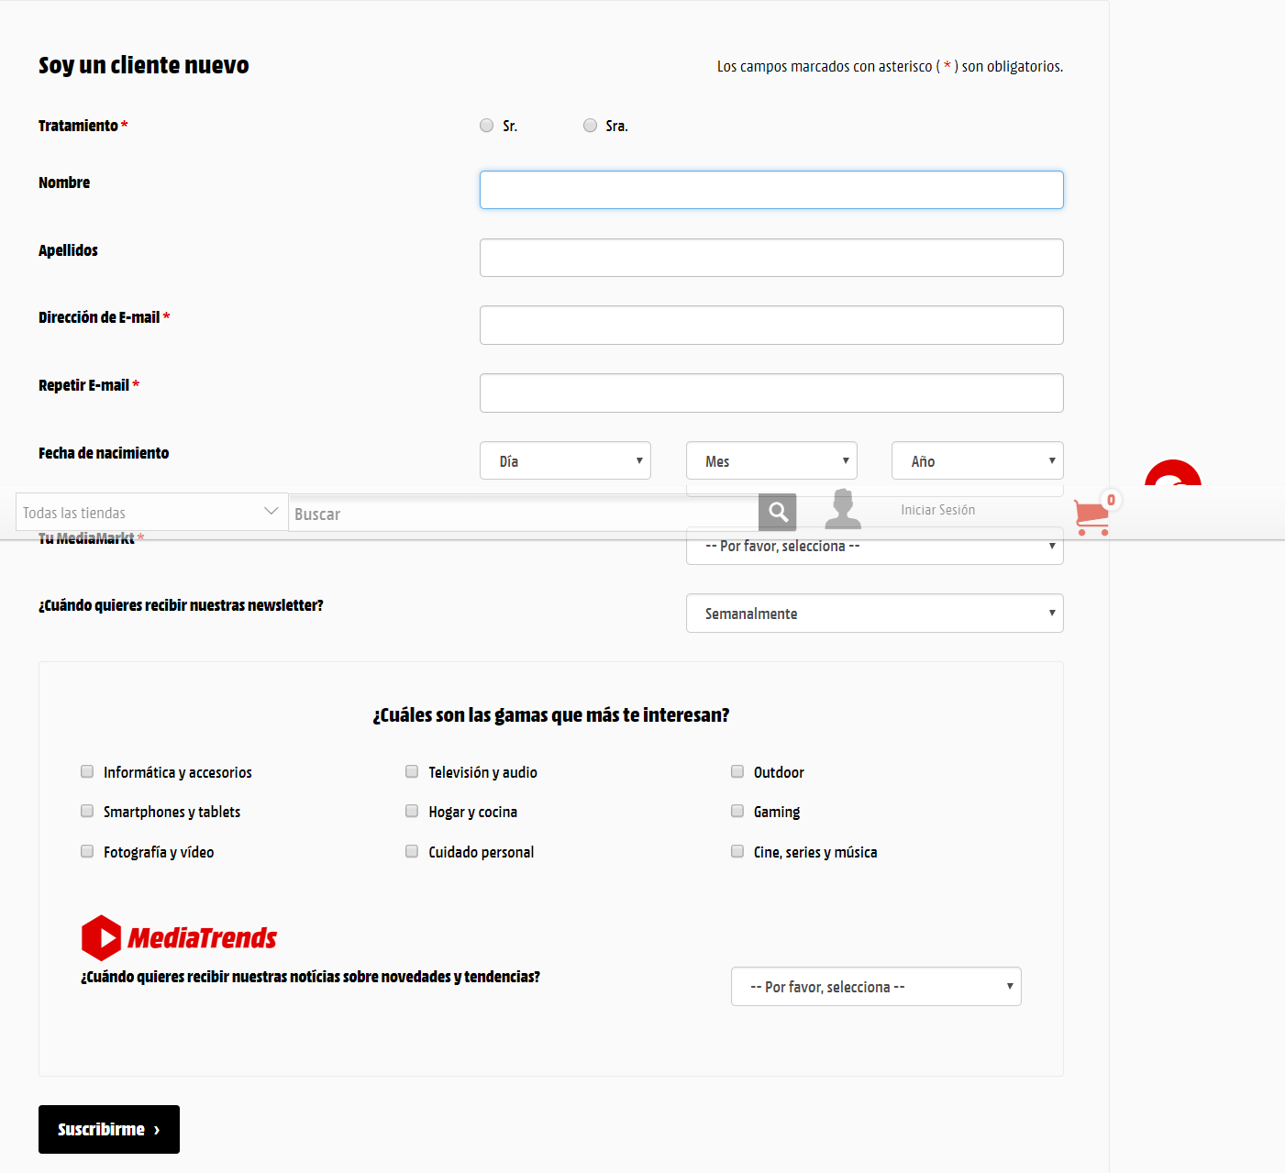Check Hogar y cocina
Screen dimensions: 1285x1173
(412, 811)
